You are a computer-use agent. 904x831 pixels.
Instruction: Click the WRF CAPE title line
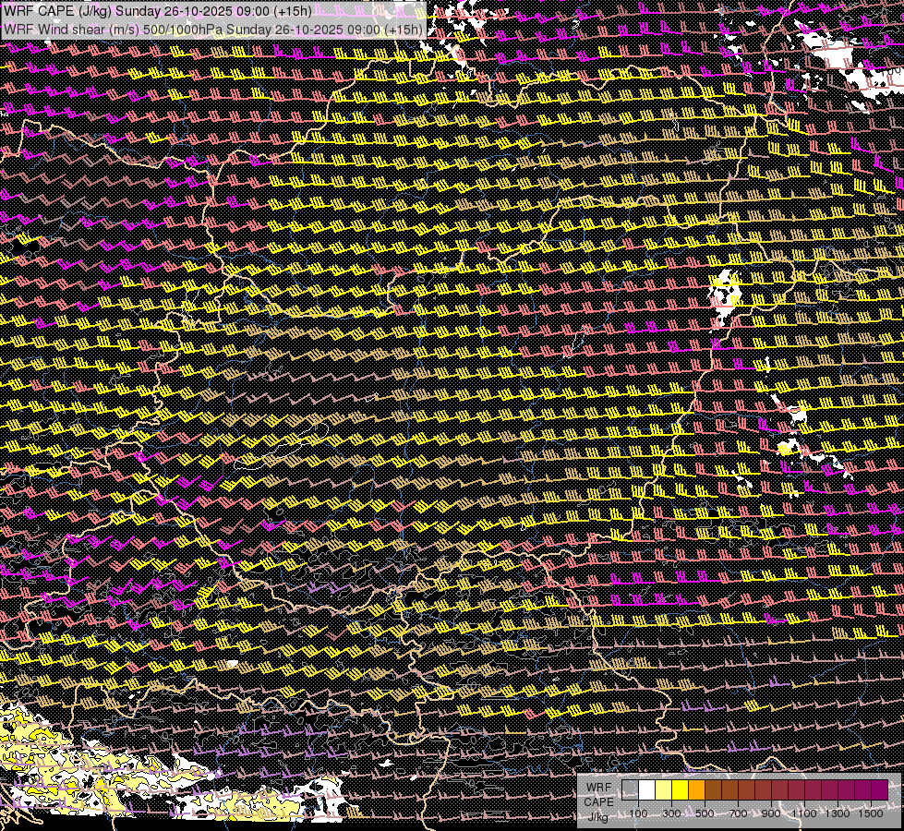coord(157,10)
